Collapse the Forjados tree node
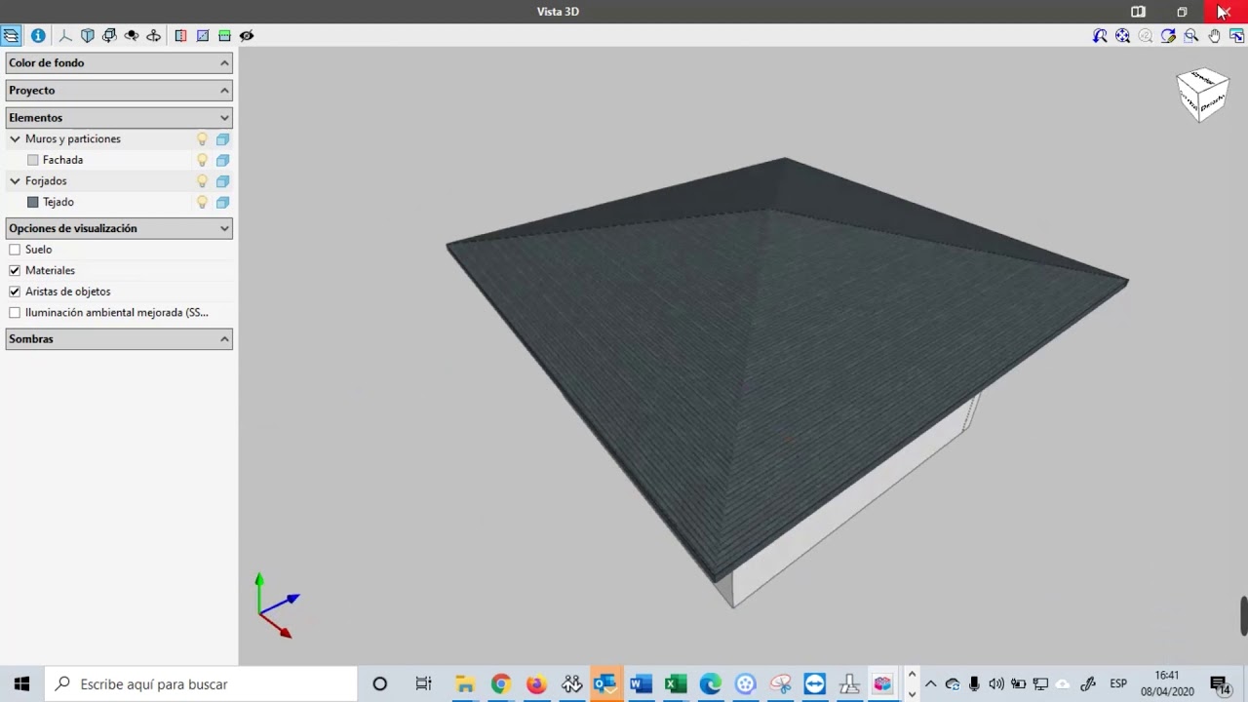The height and width of the screenshot is (702, 1248). coord(15,181)
